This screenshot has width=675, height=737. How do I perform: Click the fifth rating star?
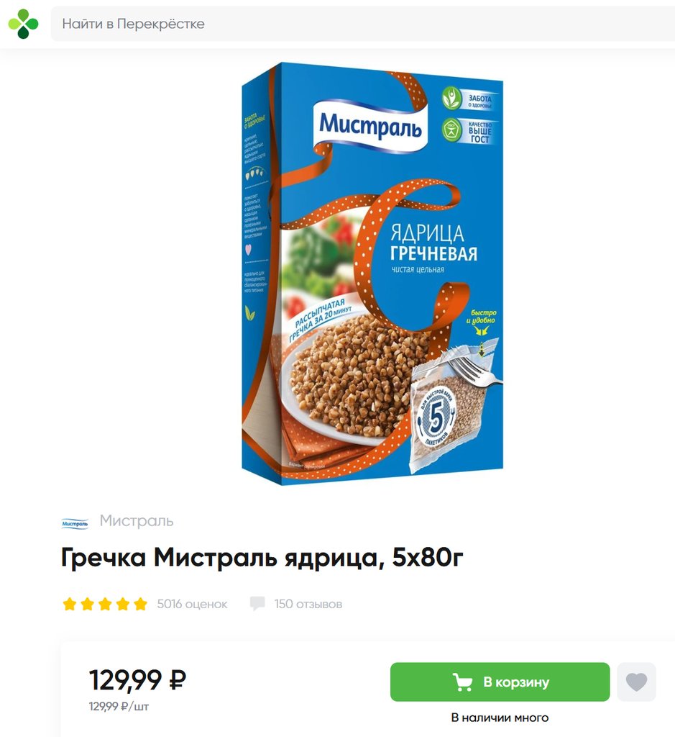(140, 604)
